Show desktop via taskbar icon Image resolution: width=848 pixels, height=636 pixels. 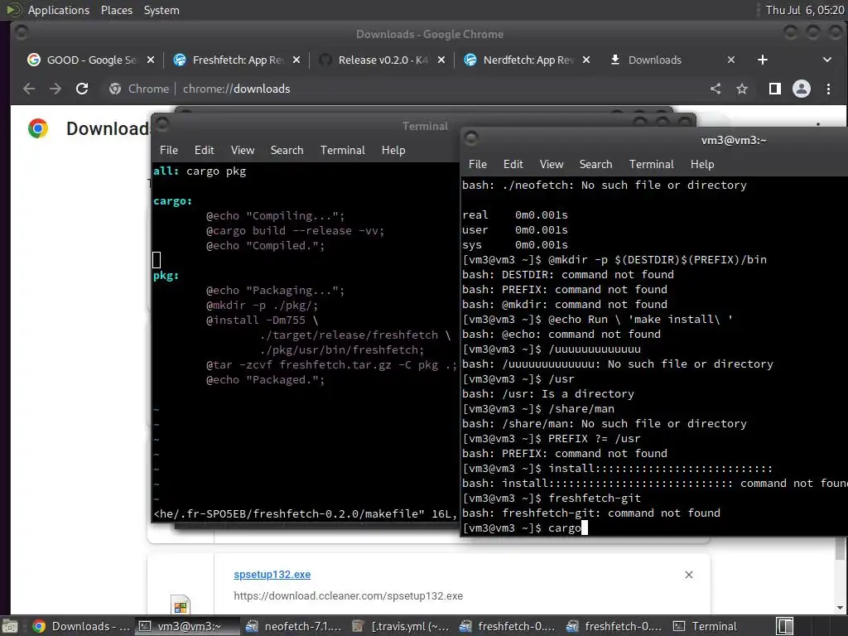click(10, 626)
